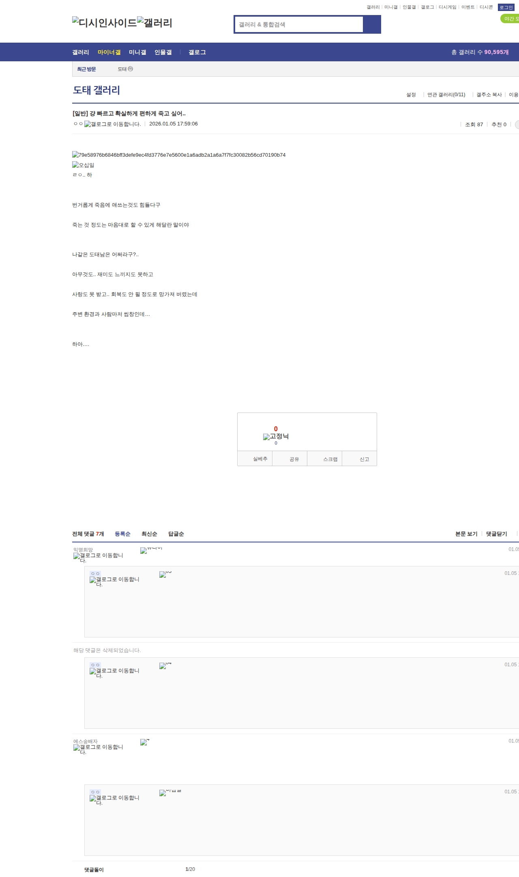
Task: Sort comments by 등록순
Action: 122,534
